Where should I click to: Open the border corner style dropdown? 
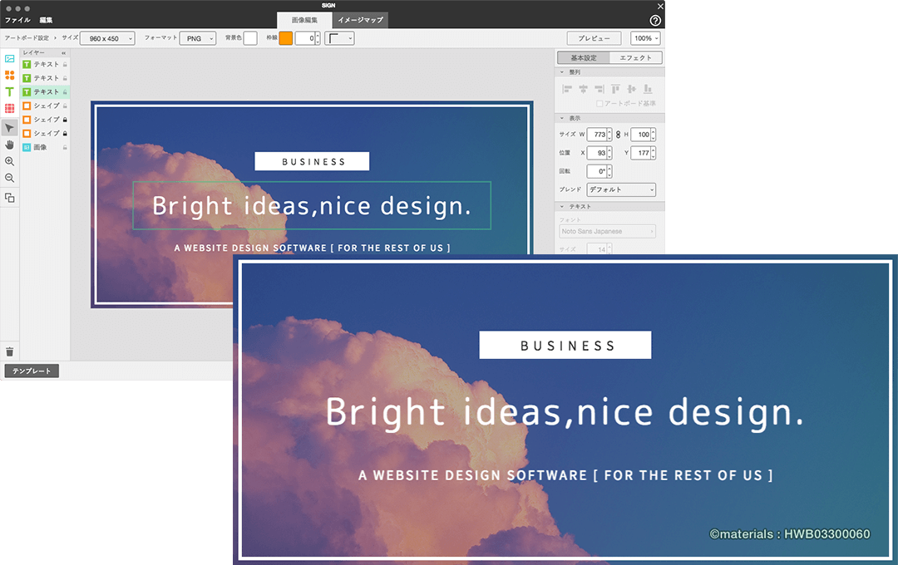(x=339, y=38)
